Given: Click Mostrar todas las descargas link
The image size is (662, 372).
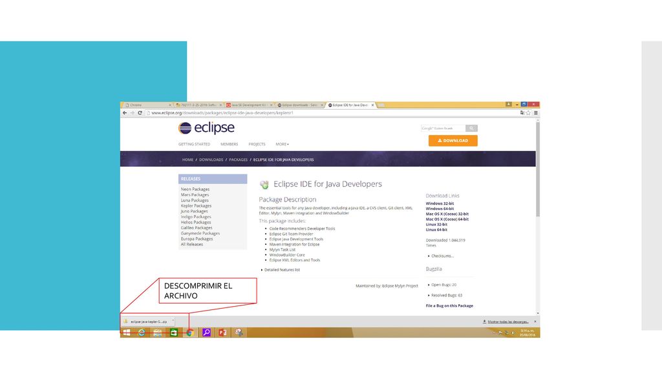Looking at the screenshot, I should click(x=508, y=322).
